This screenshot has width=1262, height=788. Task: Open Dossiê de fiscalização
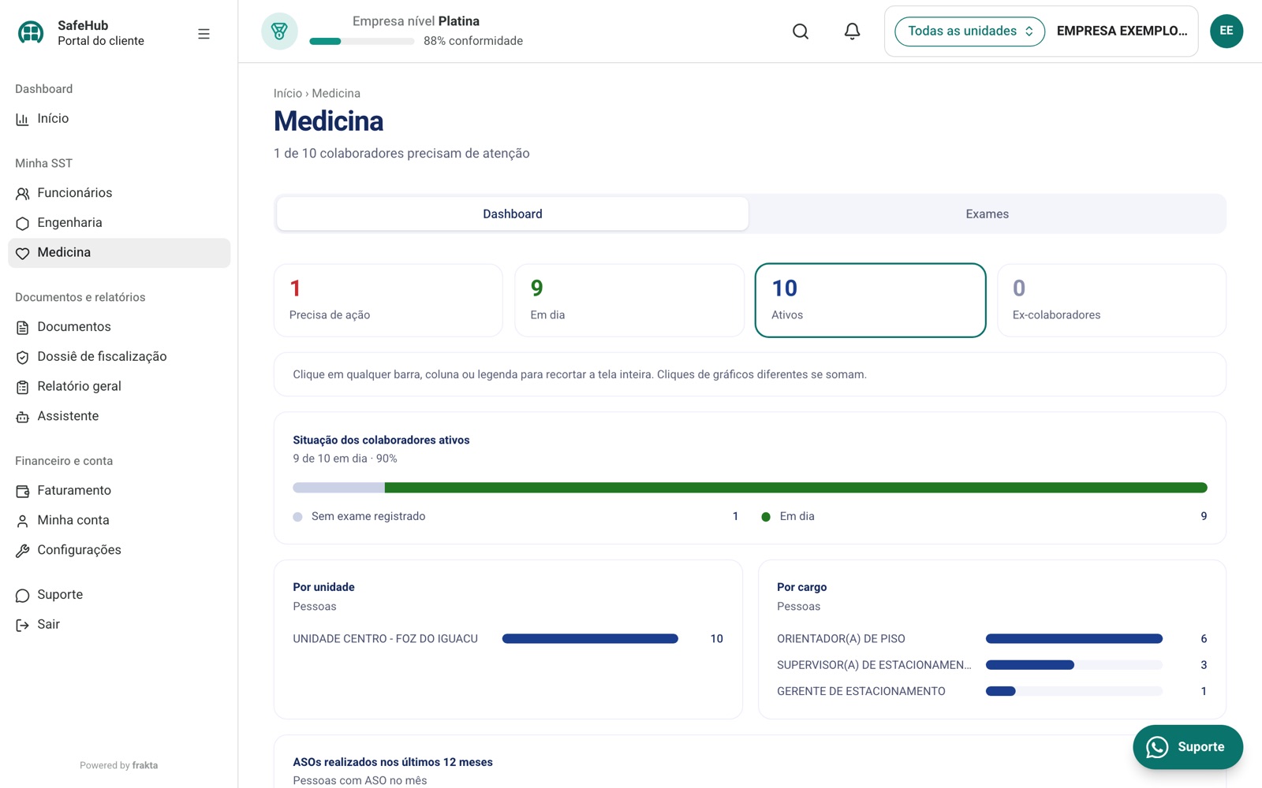click(x=119, y=357)
